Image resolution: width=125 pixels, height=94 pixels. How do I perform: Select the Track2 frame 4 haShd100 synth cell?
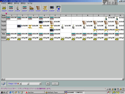click(x=44, y=23)
